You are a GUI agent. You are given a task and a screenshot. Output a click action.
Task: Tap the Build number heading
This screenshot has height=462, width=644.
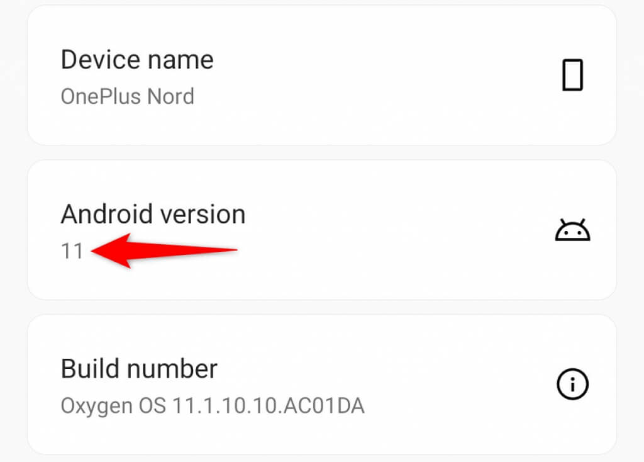tap(139, 369)
